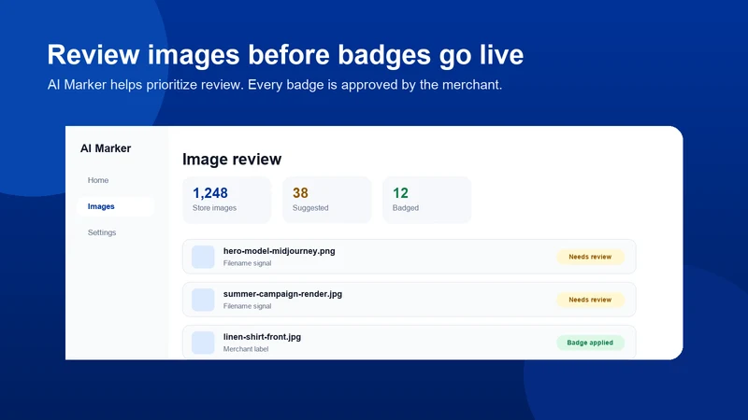Select the linen-shirt-front.jpg filename
Image resolution: width=748 pixels, height=420 pixels.
tap(262, 337)
